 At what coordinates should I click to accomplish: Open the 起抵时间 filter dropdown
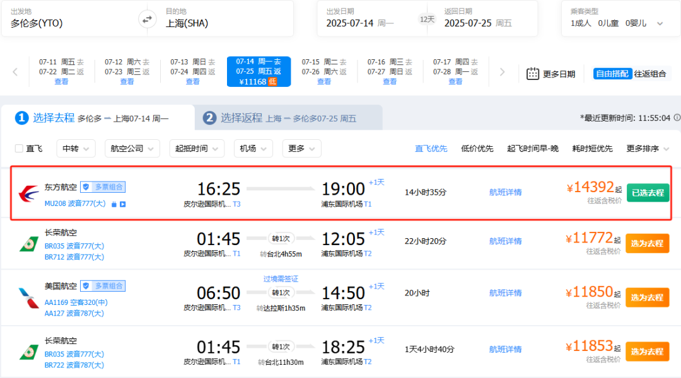coord(197,149)
